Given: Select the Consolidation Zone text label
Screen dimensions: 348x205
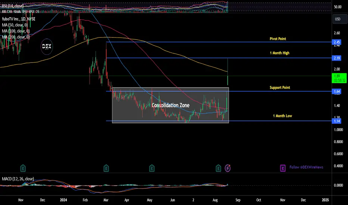Looking at the screenshot, I should click(x=170, y=105).
